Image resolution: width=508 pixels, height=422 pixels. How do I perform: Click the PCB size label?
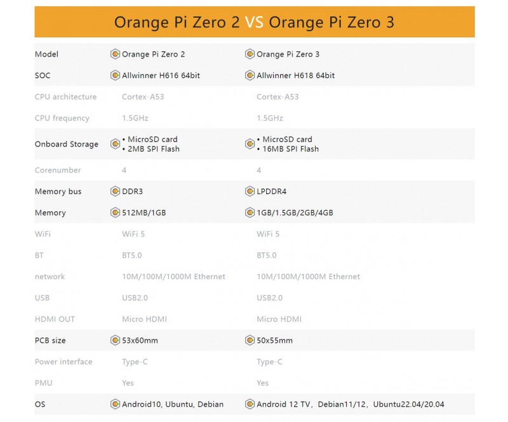tap(50, 340)
